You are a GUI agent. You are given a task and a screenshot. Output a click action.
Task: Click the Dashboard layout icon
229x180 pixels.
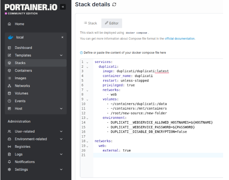9,48
